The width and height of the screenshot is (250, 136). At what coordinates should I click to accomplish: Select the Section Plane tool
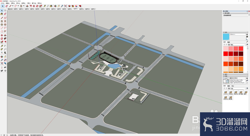tap(5, 71)
